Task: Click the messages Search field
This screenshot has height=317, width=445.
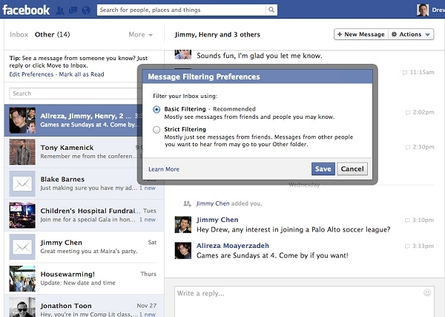Action: 74,94
